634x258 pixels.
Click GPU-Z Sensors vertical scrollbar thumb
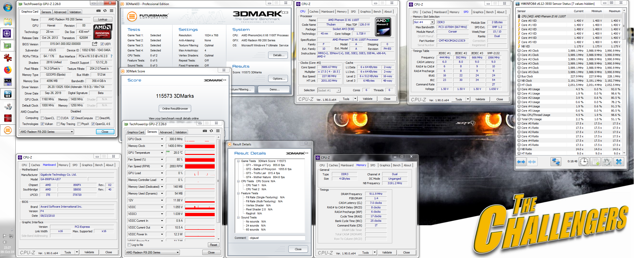pos(218,181)
